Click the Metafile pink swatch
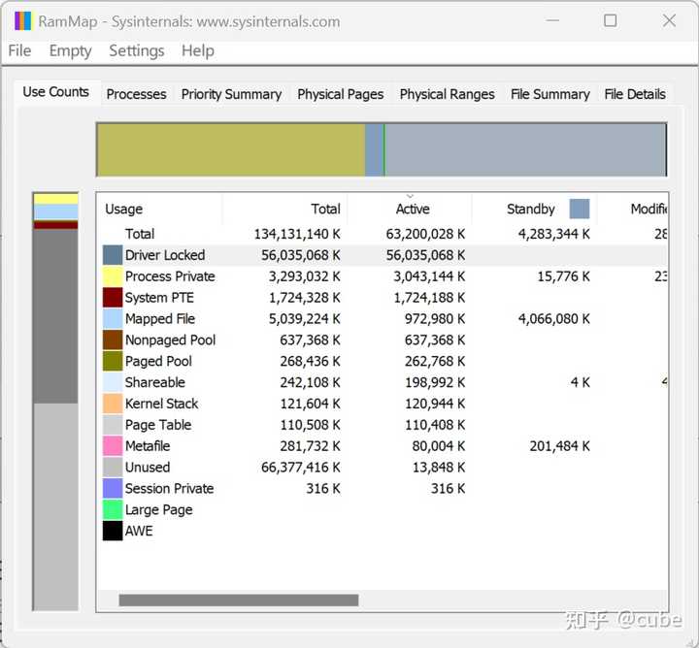 tap(113, 446)
